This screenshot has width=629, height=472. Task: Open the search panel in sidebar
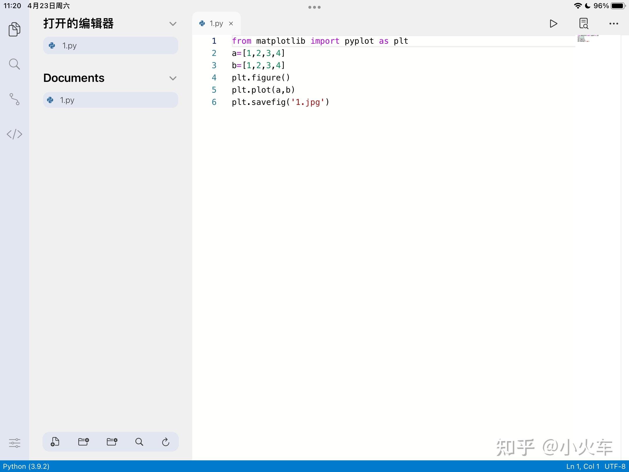[x=14, y=64]
